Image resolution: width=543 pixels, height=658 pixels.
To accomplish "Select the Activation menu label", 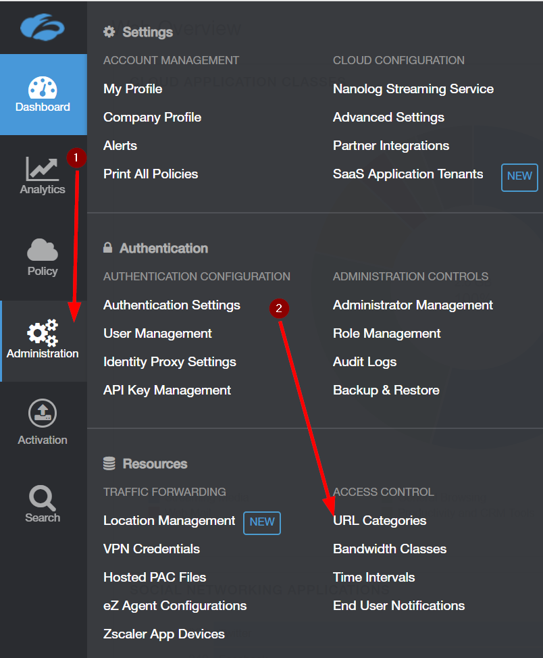I will [x=43, y=440].
